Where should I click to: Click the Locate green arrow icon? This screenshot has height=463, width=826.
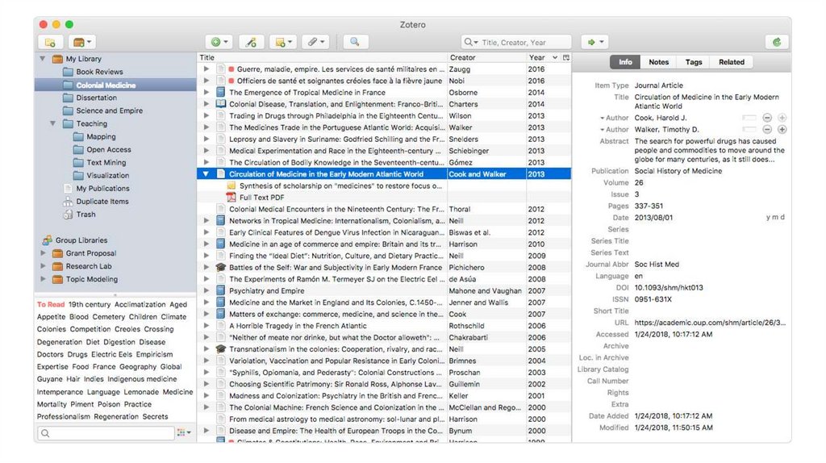coord(594,42)
